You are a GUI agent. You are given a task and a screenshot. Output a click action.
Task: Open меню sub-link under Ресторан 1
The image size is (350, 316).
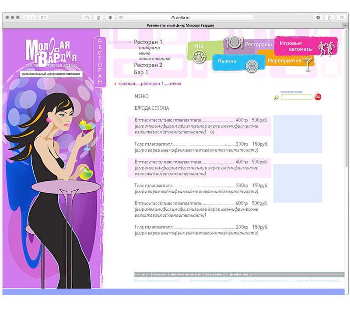(145, 53)
